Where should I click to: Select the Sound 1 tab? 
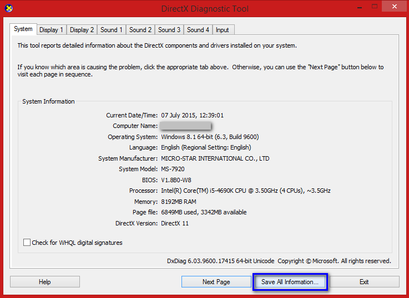click(x=112, y=30)
